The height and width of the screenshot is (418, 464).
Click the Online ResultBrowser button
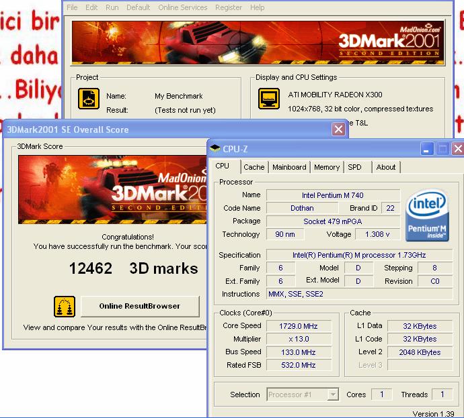pyautogui.click(x=140, y=306)
